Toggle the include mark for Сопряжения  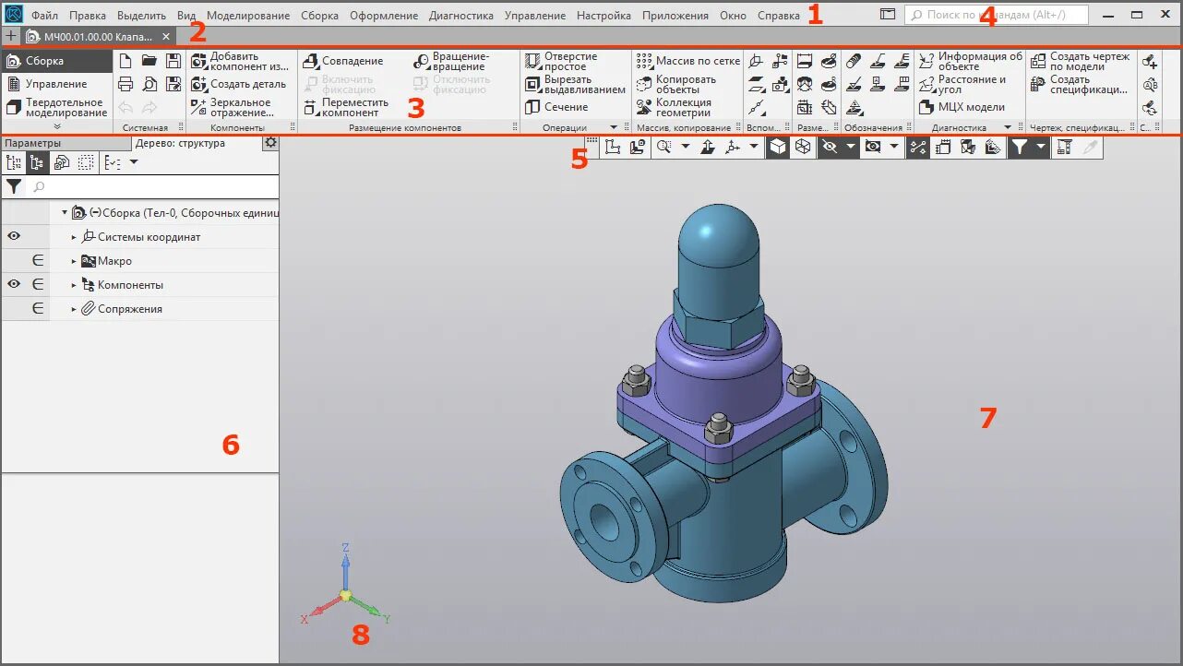[x=38, y=309]
